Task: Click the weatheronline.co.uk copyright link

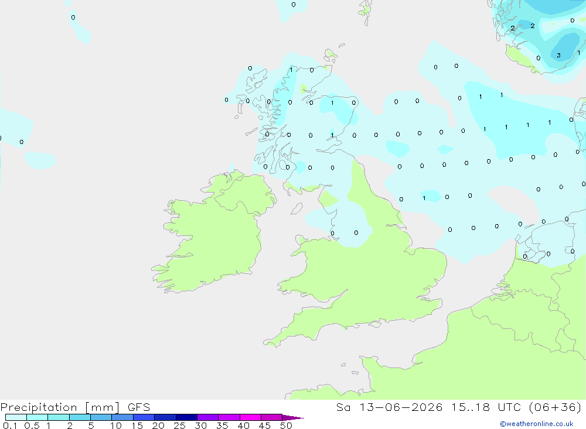Action: point(537,424)
